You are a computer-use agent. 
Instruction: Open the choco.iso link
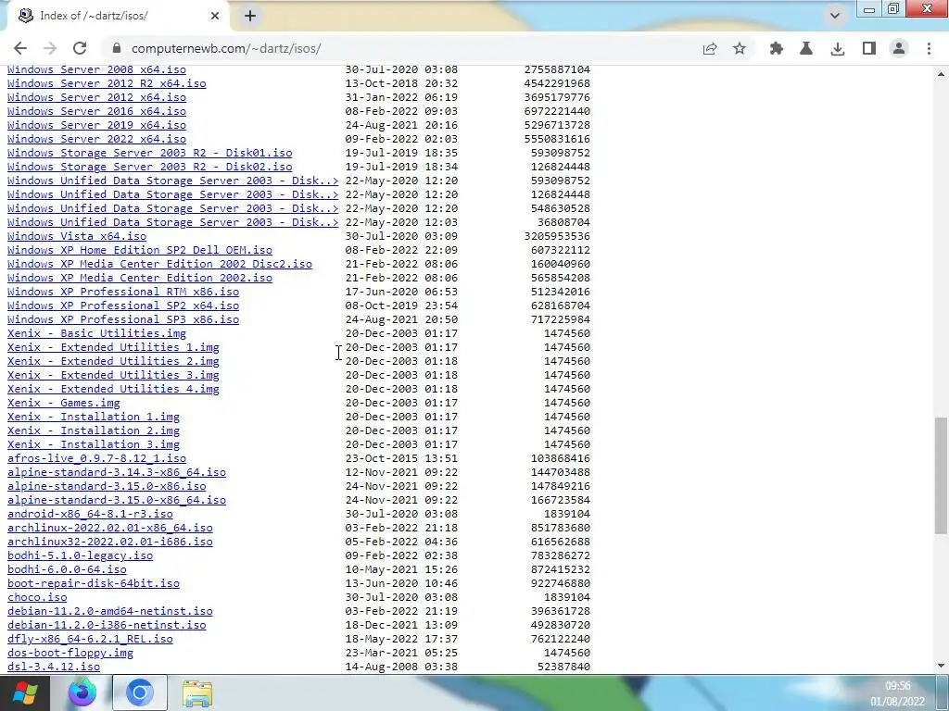37,598
